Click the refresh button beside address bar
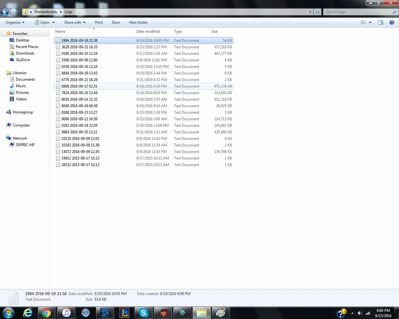The height and width of the screenshot is (319, 399). click(x=317, y=12)
